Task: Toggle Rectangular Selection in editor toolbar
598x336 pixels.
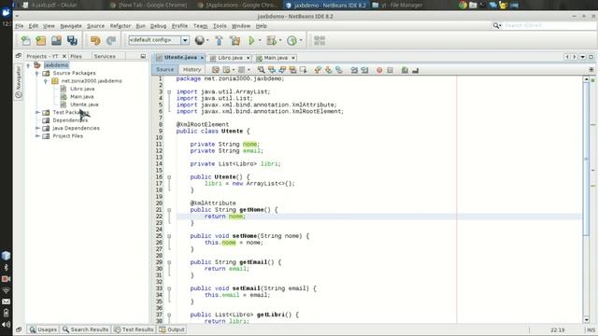Action: tap(303, 70)
